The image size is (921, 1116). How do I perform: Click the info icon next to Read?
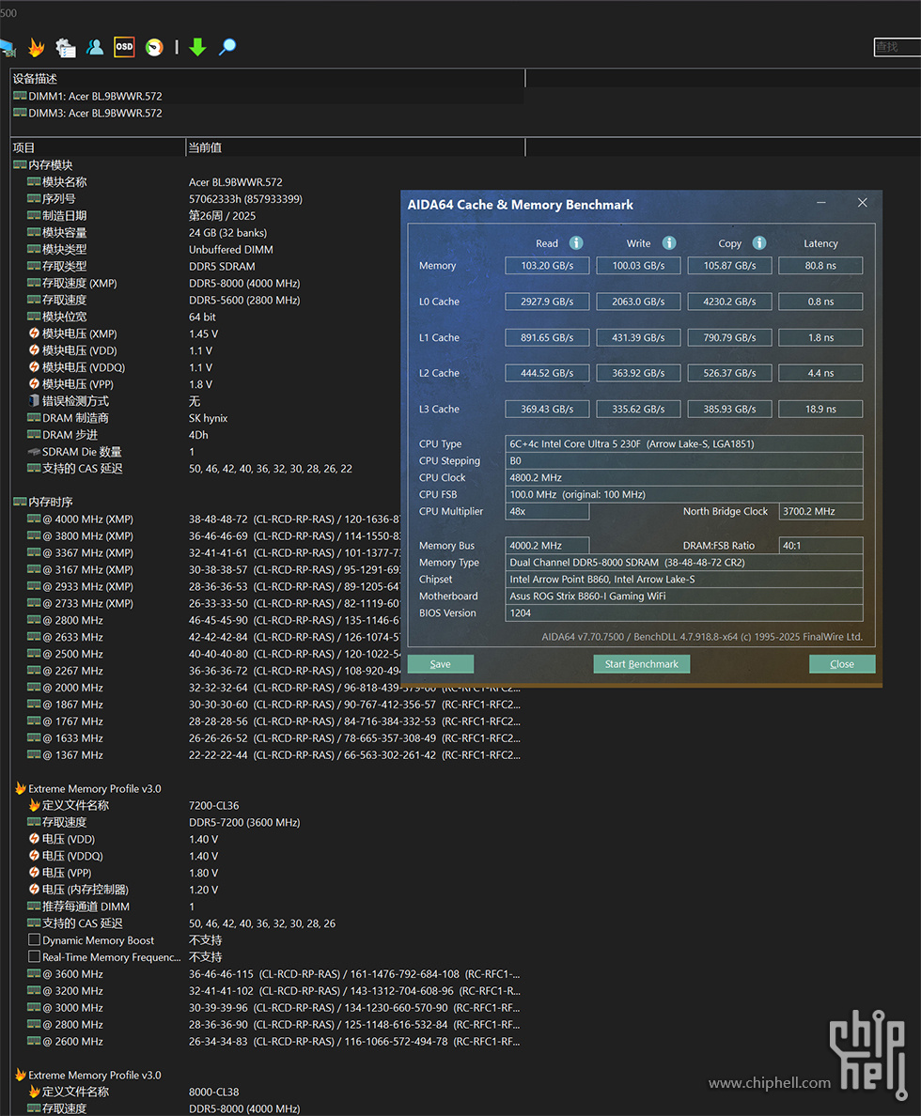tap(576, 243)
